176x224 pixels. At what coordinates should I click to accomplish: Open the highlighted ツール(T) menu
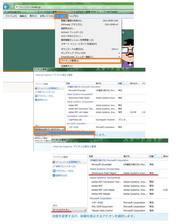(61, 16)
